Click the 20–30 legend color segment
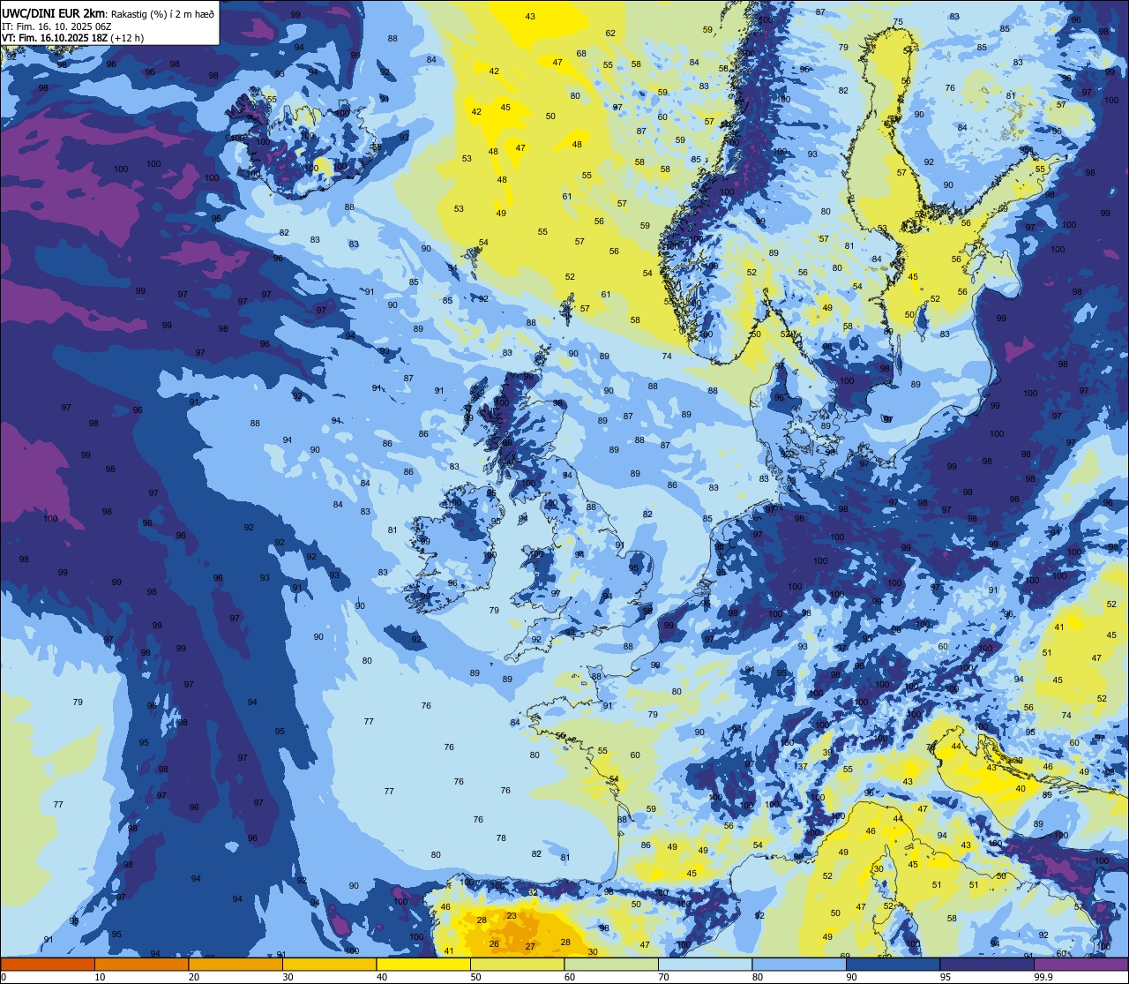 click(236, 964)
